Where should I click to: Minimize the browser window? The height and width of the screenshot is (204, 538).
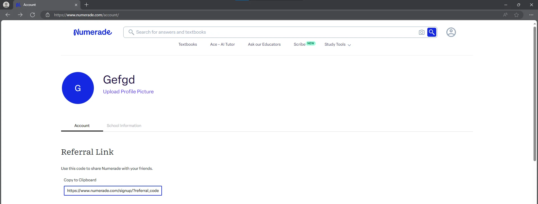[x=506, y=5]
